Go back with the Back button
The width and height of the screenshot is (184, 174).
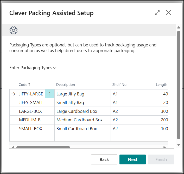coord(104,159)
